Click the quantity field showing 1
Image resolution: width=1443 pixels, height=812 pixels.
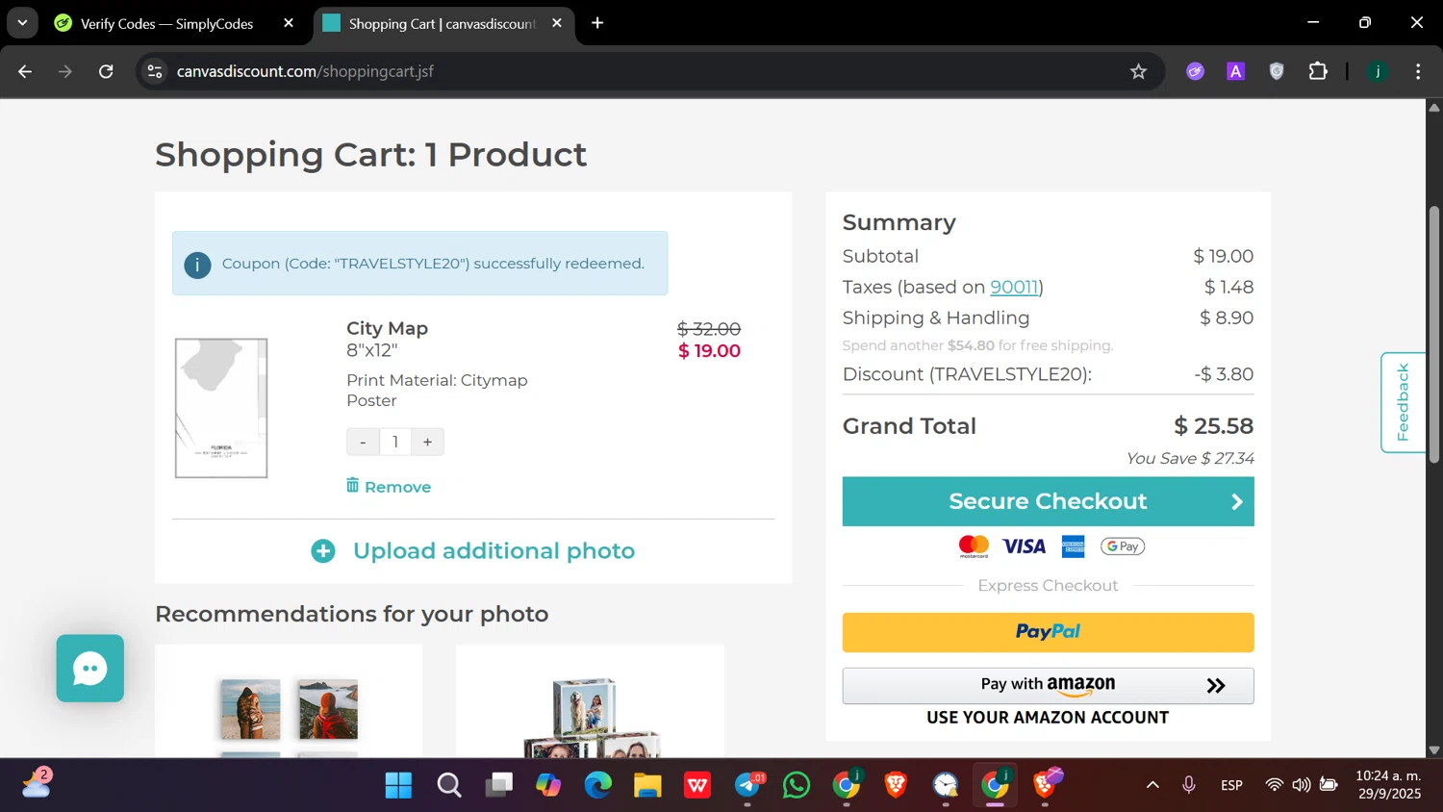tap(395, 442)
